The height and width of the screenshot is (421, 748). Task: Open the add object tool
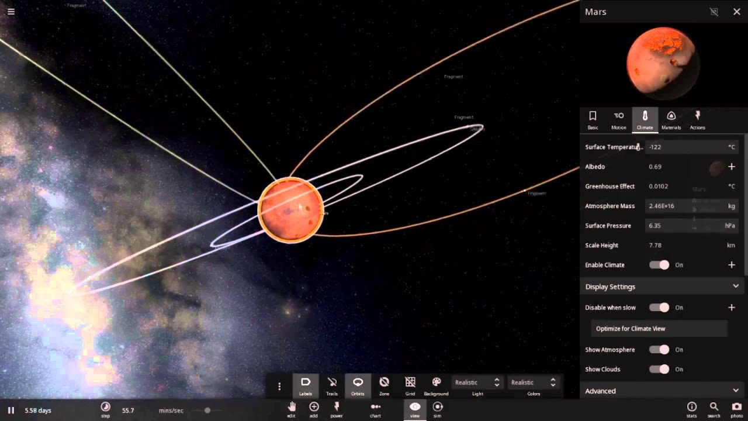tap(314, 409)
